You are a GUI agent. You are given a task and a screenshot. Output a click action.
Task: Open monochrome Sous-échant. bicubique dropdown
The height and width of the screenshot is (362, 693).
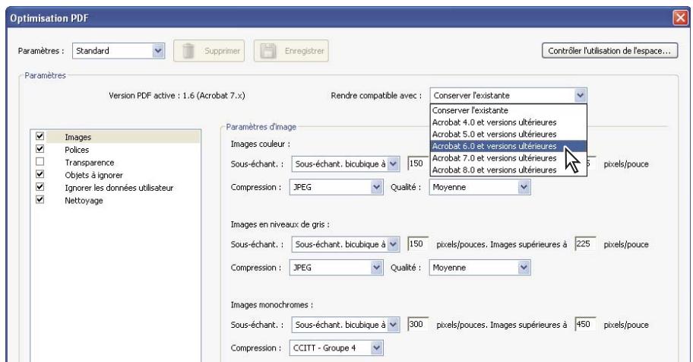coord(346,325)
